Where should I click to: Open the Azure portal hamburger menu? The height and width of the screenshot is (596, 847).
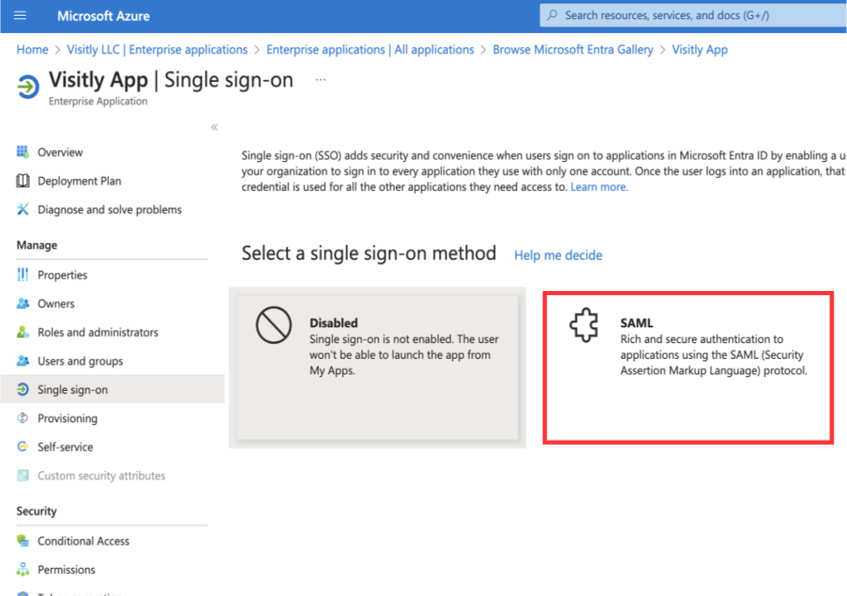tap(20, 16)
